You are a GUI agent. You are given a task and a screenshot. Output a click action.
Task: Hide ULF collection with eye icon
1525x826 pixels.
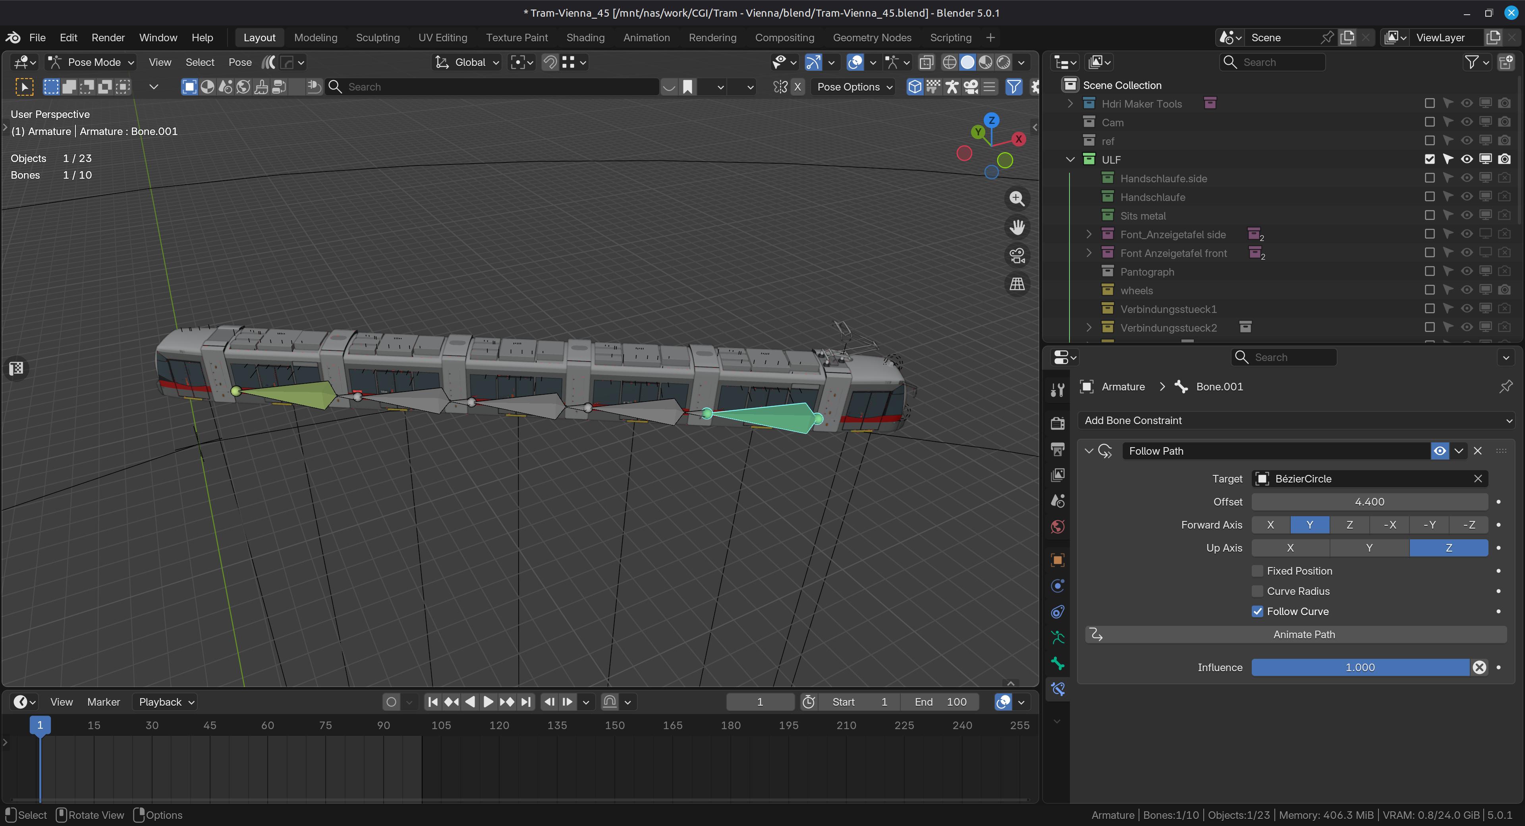1466,159
